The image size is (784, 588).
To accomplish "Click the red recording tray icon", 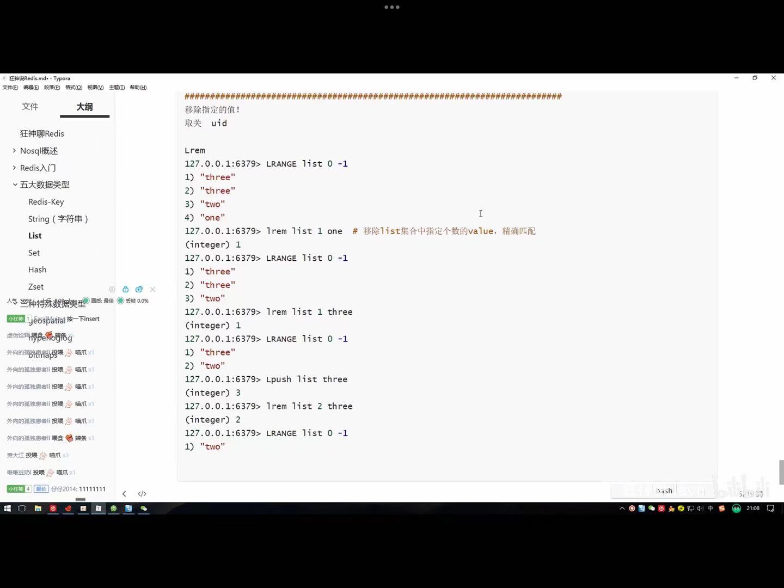I will point(632,508).
